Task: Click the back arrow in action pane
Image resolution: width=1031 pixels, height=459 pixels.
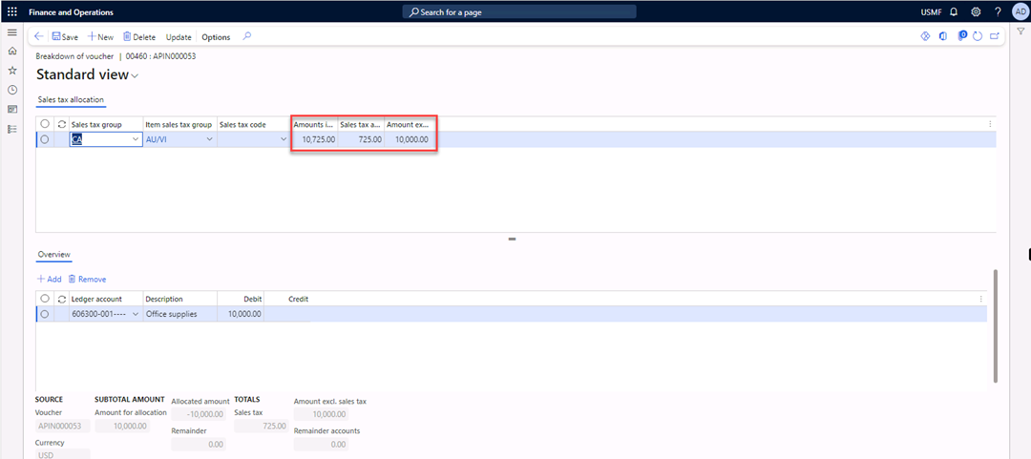Action: click(x=38, y=37)
